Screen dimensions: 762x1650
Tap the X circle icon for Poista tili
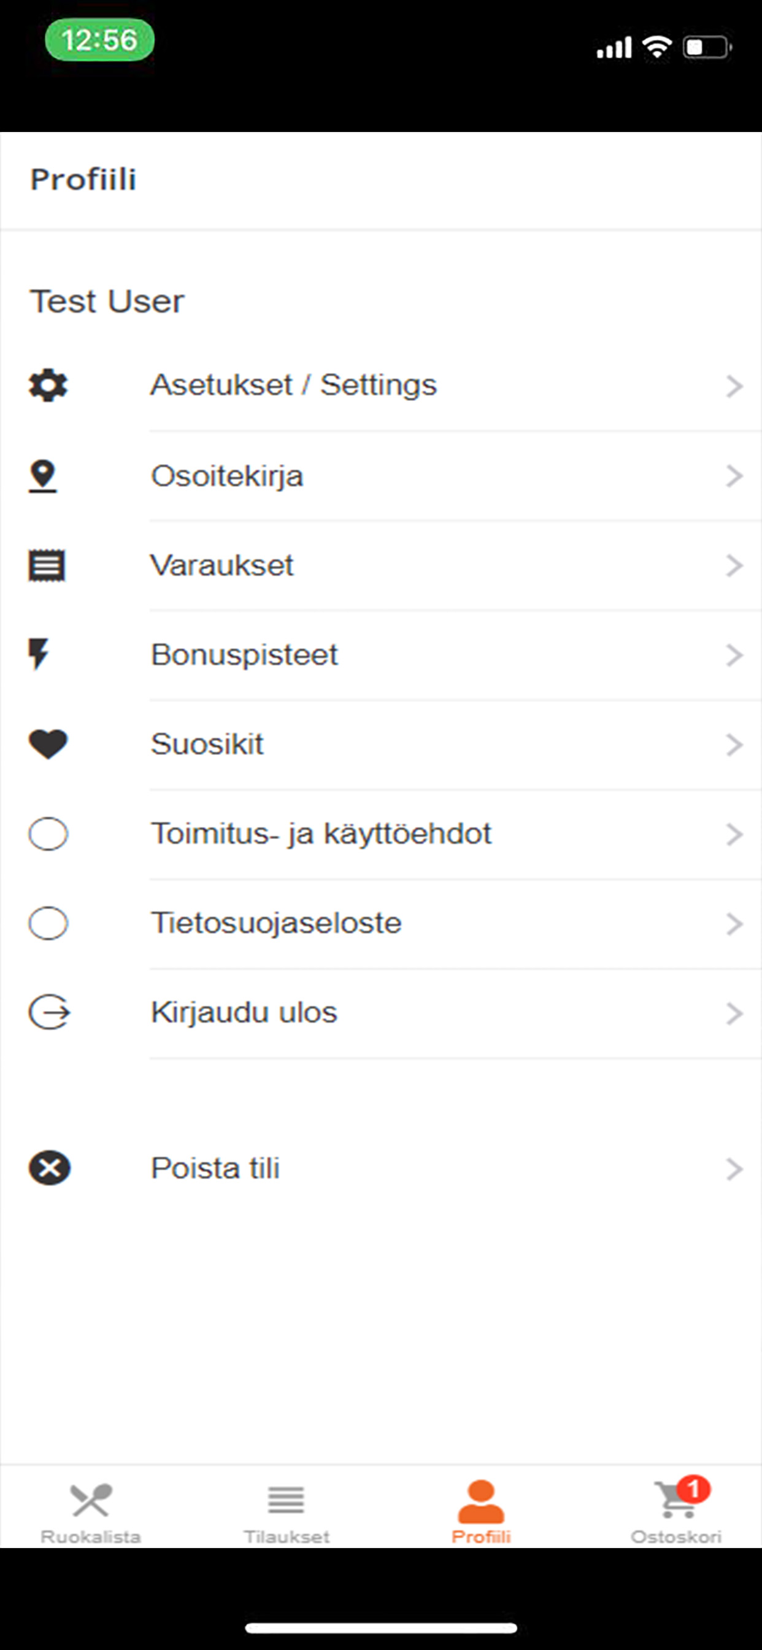pyautogui.click(x=49, y=1168)
